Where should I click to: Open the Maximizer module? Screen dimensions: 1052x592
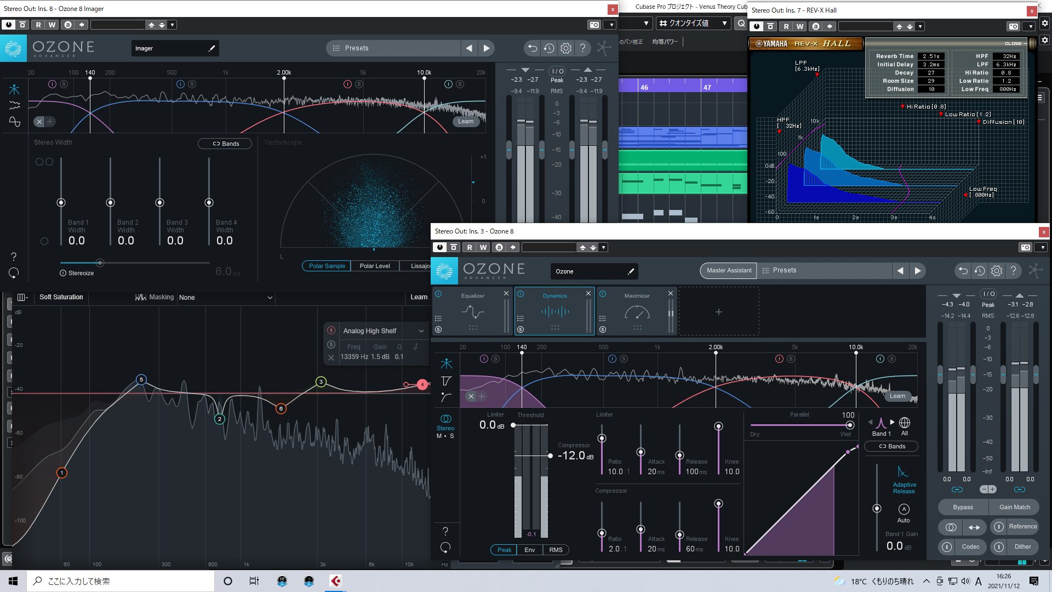(637, 311)
